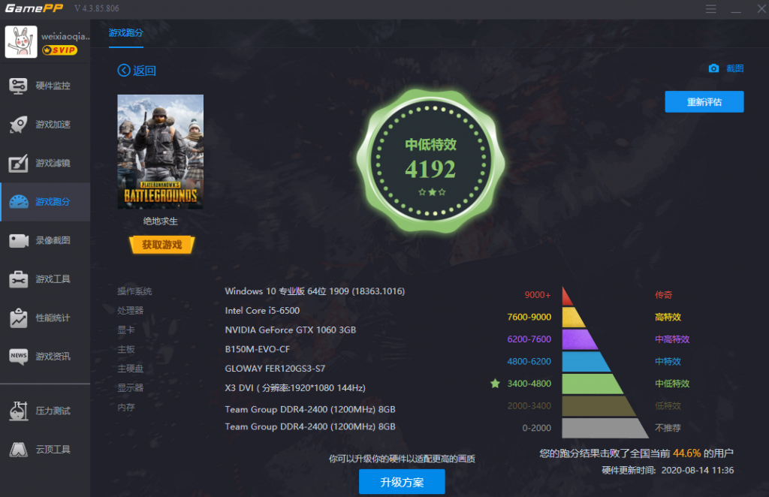This screenshot has width=769, height=497.
Task: Click the Windows 10 operating system value
Action: 315,291
